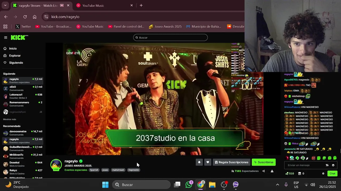Click the browser back arrow
Image resolution: width=341 pixels, height=191 pixels.
[x=6, y=17]
